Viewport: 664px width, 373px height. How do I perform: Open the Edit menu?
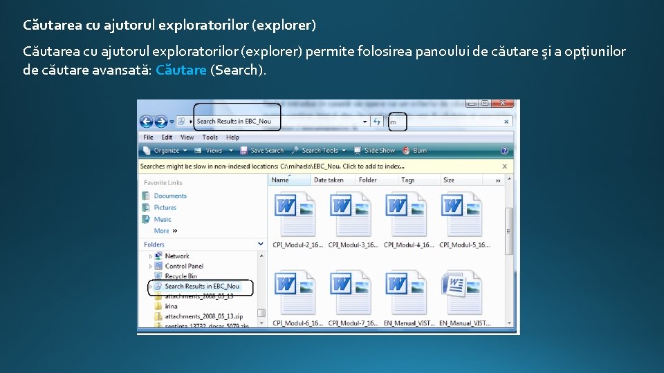[x=167, y=137]
